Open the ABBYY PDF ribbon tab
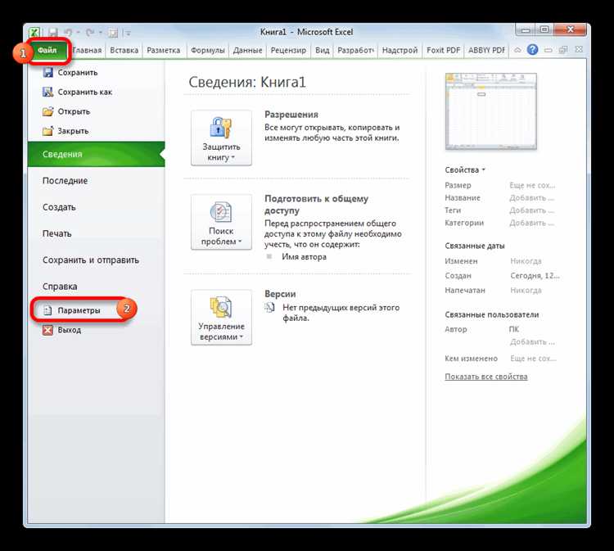Screen dimensions: 614x551 (486, 50)
